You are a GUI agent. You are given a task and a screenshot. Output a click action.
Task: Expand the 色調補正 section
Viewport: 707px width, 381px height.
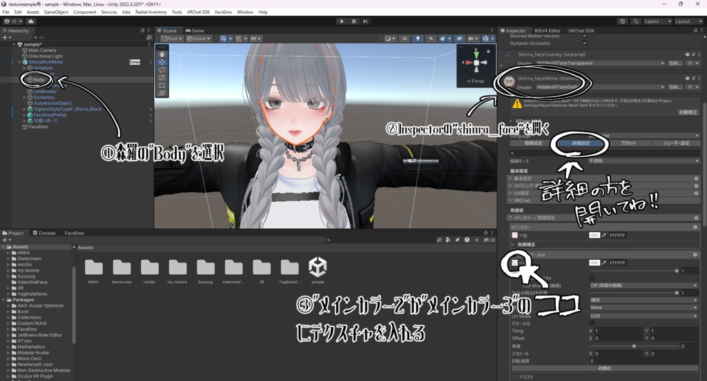(513, 245)
